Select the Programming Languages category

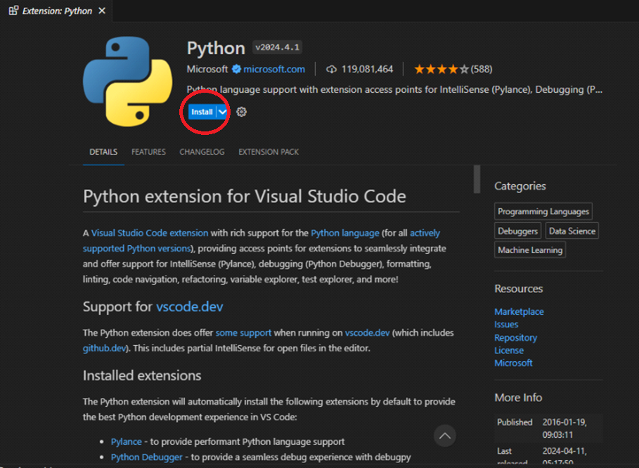(543, 212)
